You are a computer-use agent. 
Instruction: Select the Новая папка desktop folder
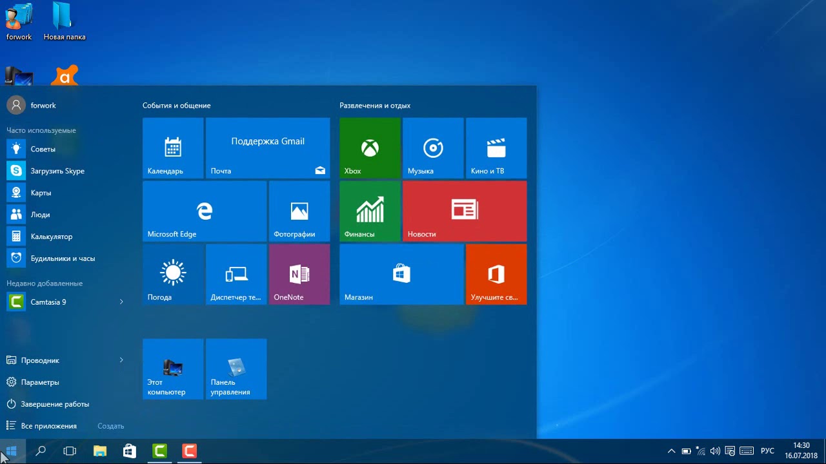(x=64, y=21)
